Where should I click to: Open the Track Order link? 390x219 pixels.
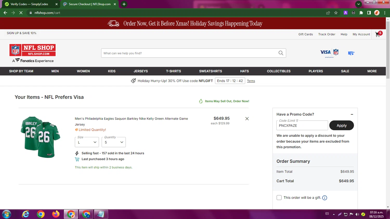(327, 34)
